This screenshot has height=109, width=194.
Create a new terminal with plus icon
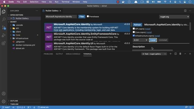(170, 54)
